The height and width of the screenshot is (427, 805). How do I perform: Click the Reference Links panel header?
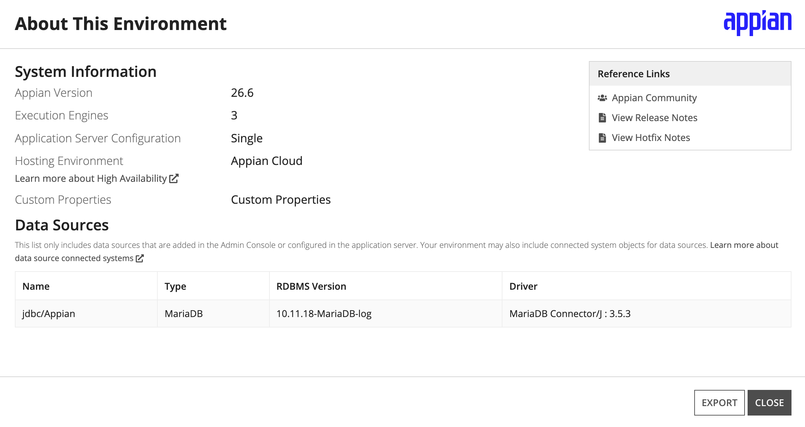690,74
